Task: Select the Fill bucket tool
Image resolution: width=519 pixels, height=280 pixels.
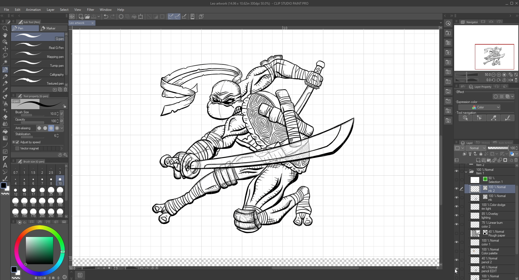Action: click(5, 131)
